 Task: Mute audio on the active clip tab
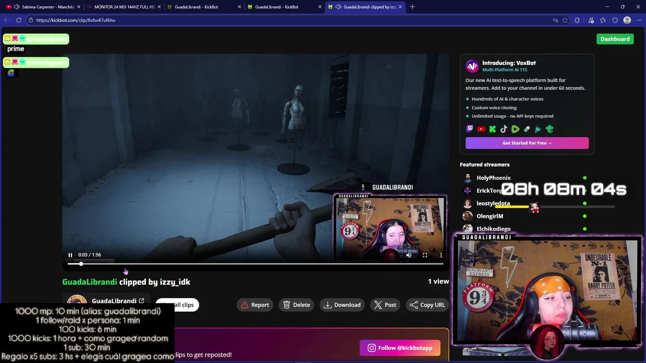click(x=338, y=7)
